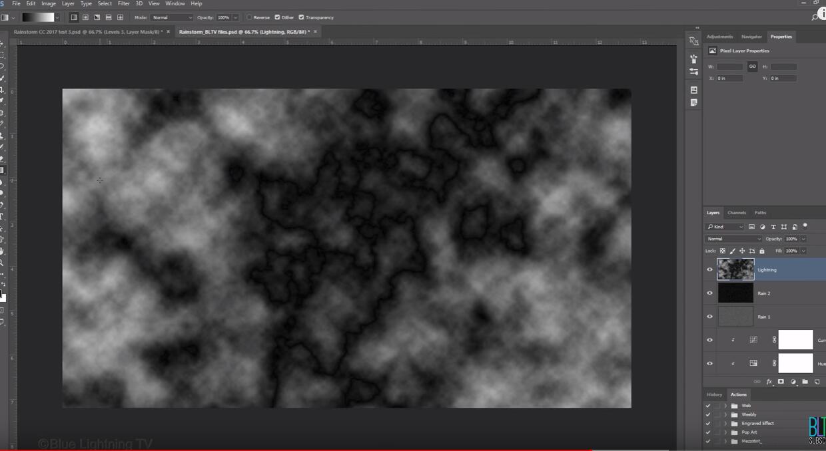The width and height of the screenshot is (826, 451).
Task: Open the layer blend mode Normal dropdown
Action: tap(733, 239)
